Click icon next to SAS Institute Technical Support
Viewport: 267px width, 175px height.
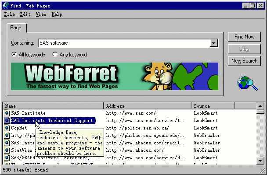[7, 121]
